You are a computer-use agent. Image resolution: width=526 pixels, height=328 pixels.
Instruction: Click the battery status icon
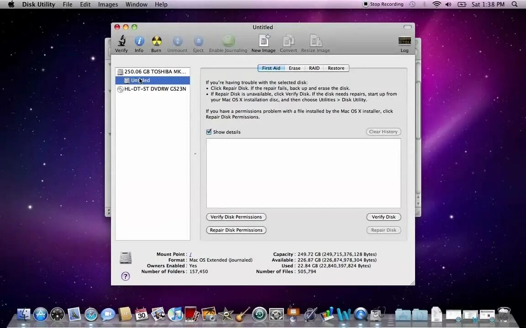(x=462, y=5)
